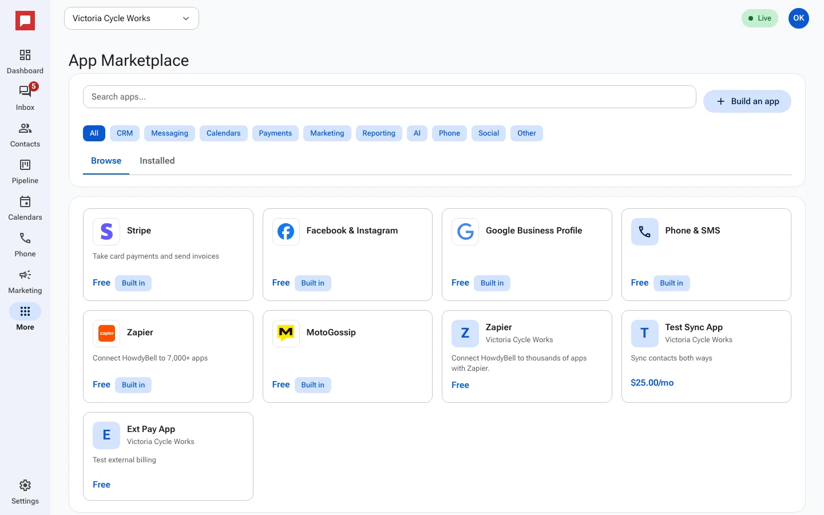Click the orange Zapier built-in logo
This screenshot has height=515, width=824.
(106, 334)
